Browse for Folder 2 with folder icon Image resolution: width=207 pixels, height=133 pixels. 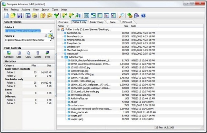pyautogui.click(x=50, y=36)
